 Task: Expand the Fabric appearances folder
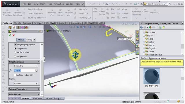tap(144, 45)
